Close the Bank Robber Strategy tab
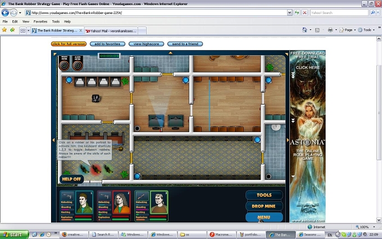 coord(81,30)
